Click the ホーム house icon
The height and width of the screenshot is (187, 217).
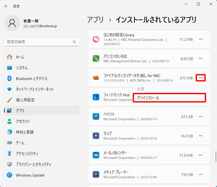coord(10,57)
